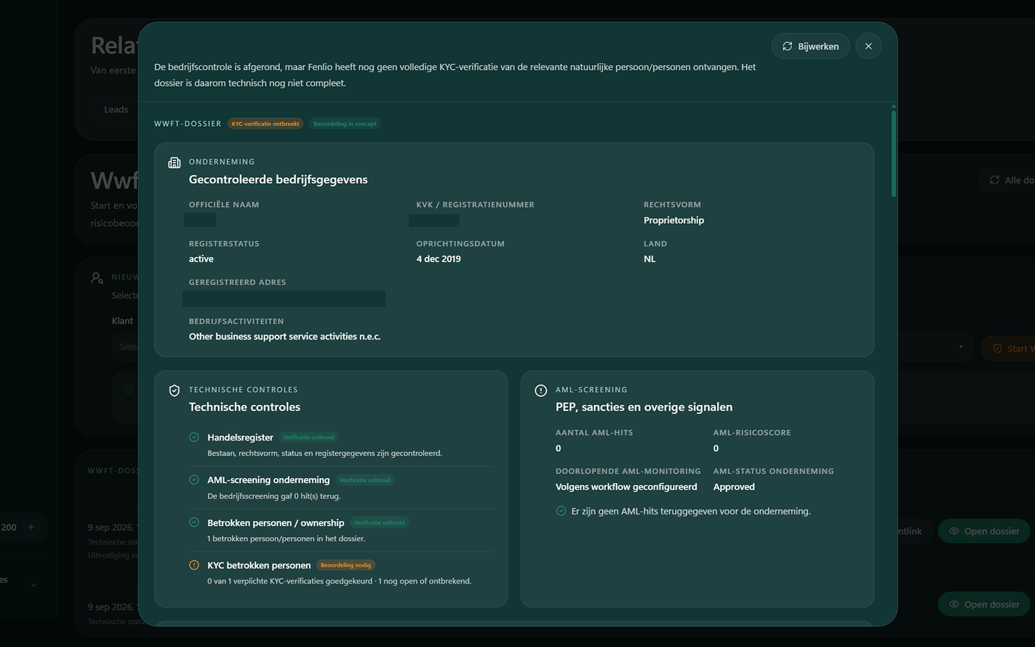Click 'Other business support service activities n.e.c.'
The image size is (1035, 647).
pos(285,336)
